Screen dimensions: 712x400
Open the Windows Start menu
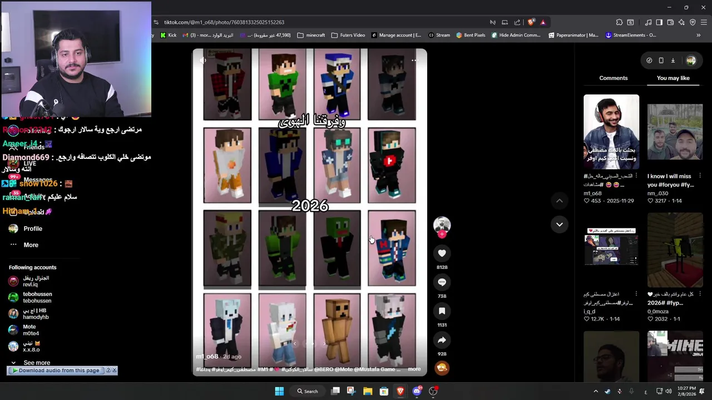(279, 391)
